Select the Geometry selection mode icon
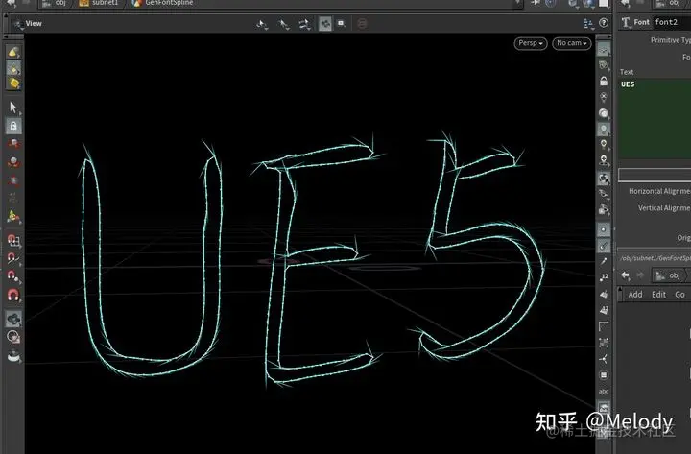The image size is (691, 454). [x=13, y=68]
